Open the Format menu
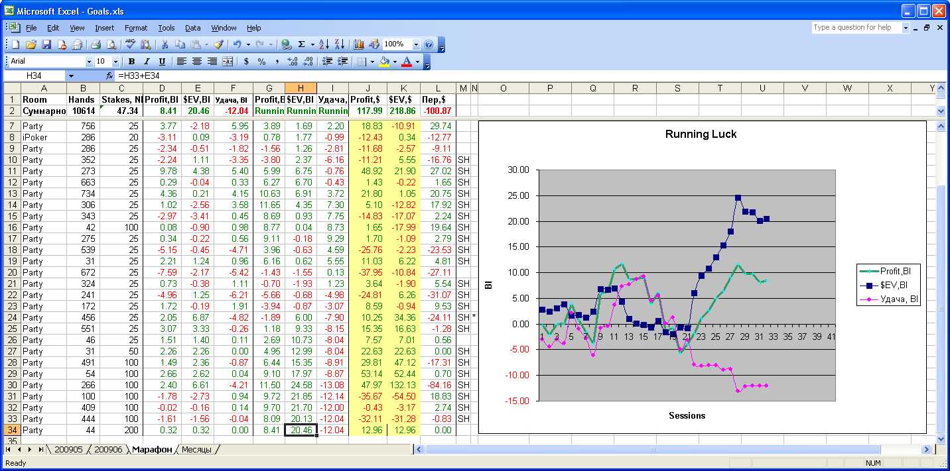950x471 pixels. click(136, 28)
